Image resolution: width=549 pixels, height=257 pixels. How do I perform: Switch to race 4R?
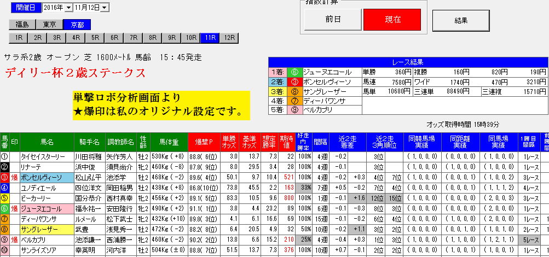[76, 38]
